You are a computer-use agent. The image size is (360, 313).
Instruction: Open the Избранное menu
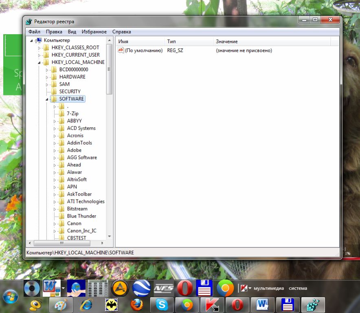click(94, 32)
